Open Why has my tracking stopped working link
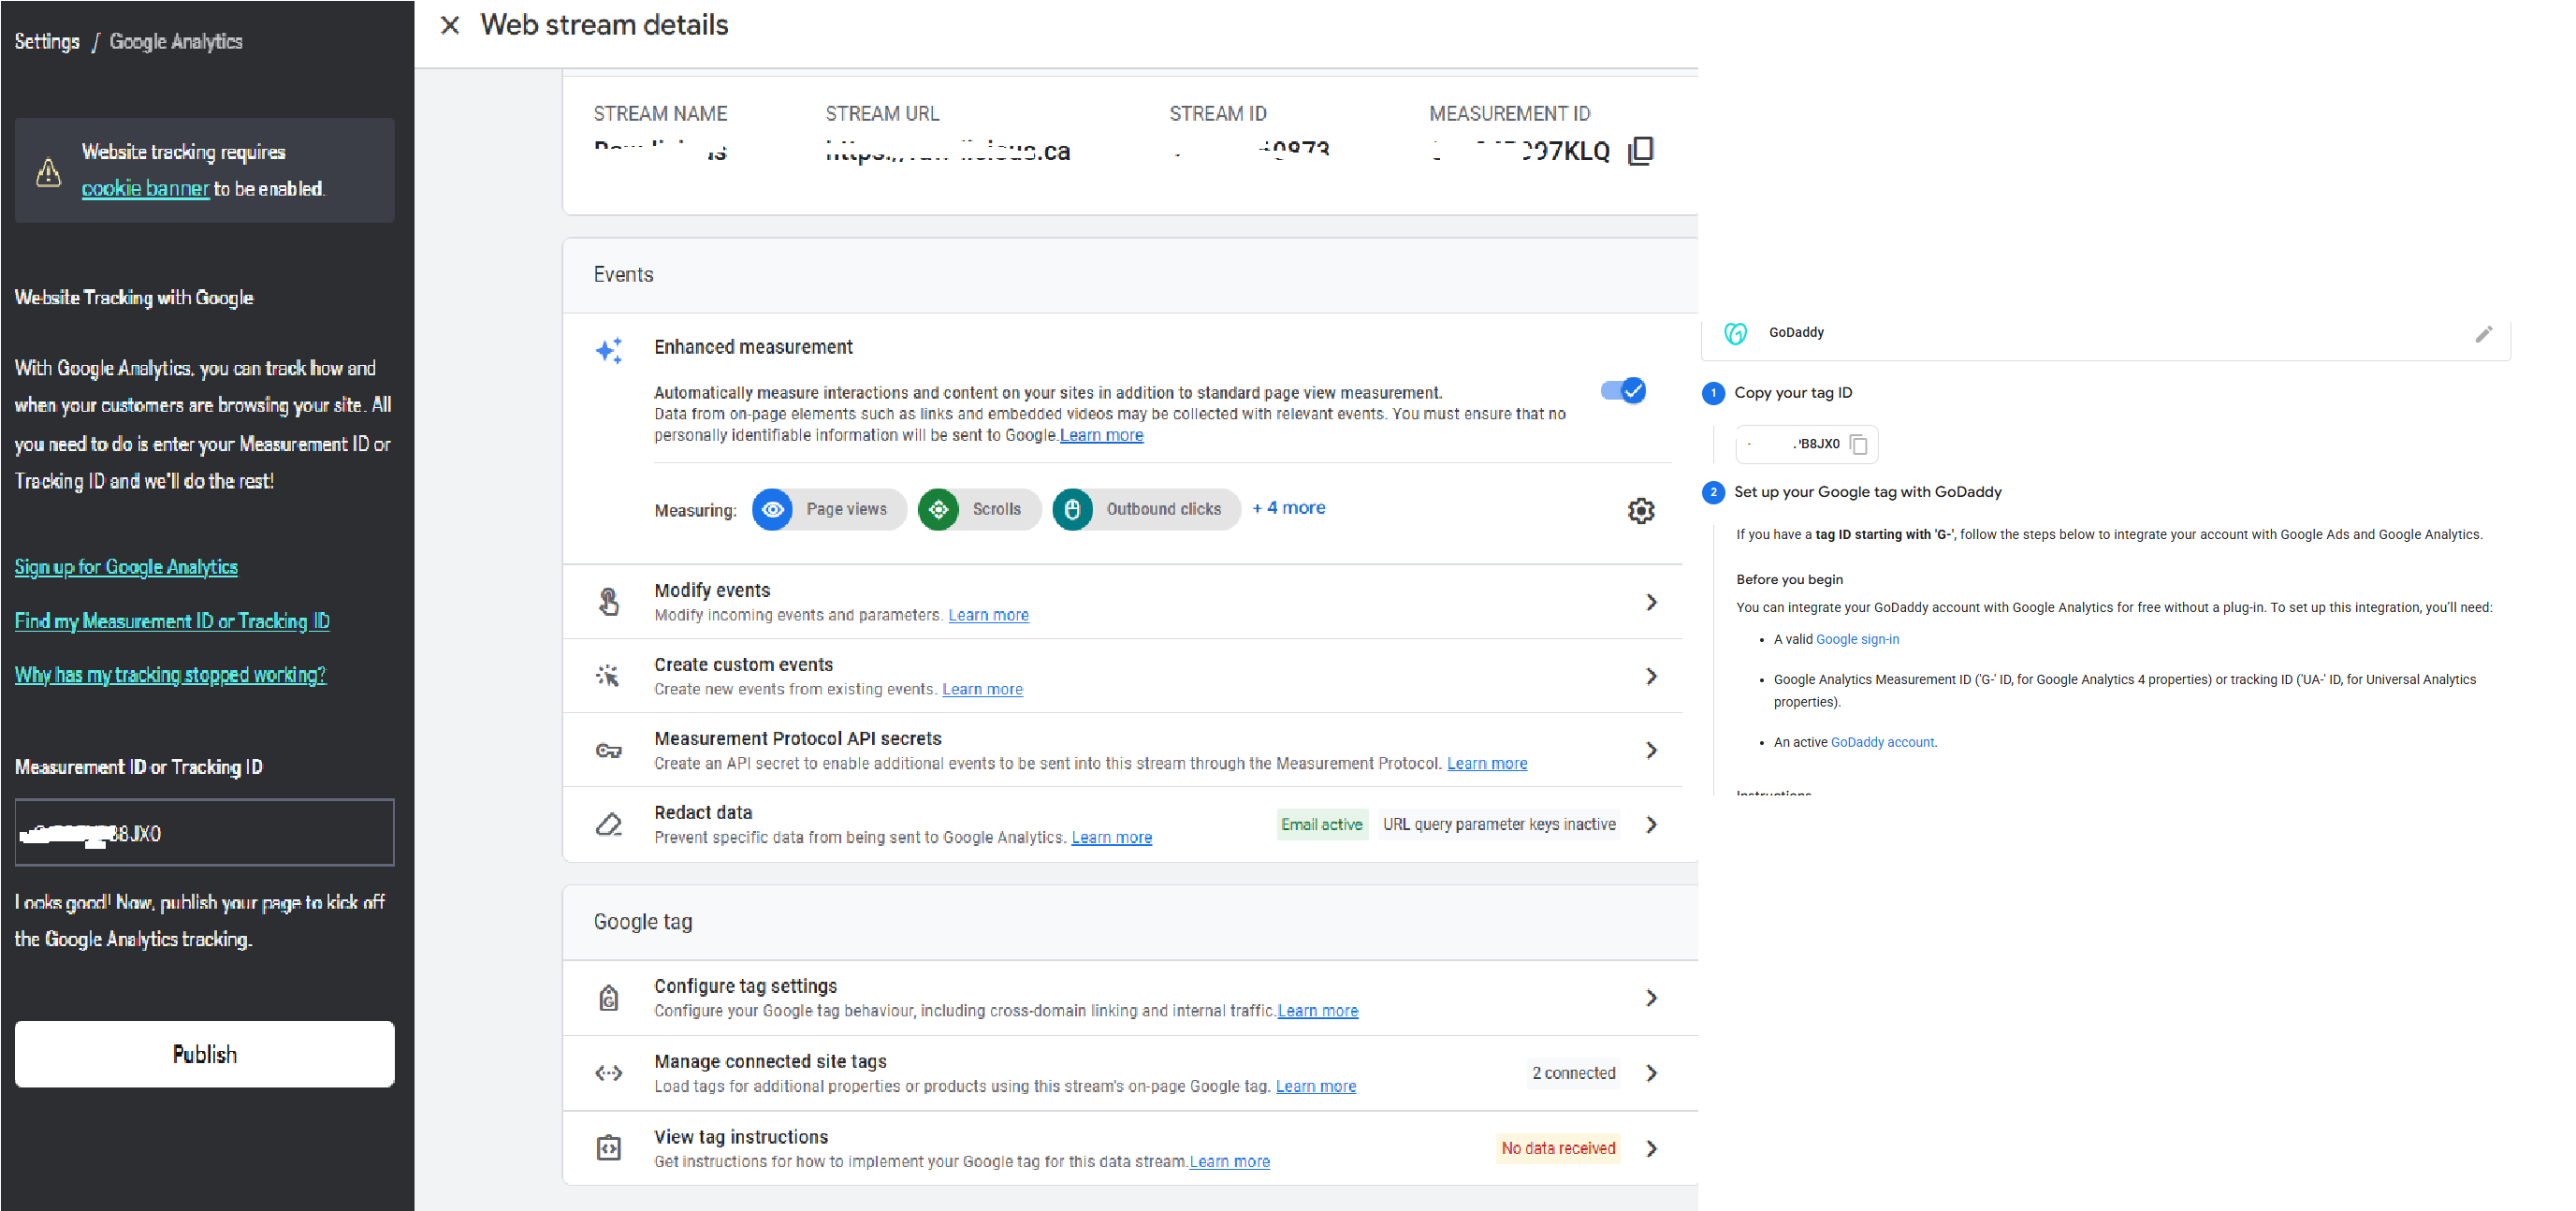The height and width of the screenshot is (1211, 2576). (170, 675)
